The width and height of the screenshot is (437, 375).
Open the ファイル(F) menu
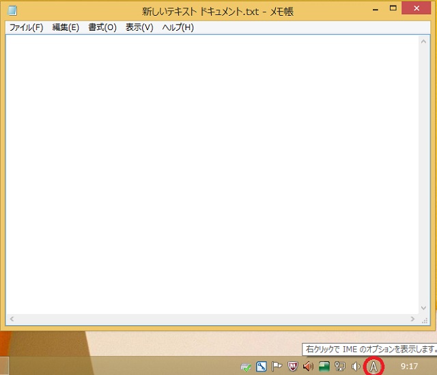tap(26, 27)
